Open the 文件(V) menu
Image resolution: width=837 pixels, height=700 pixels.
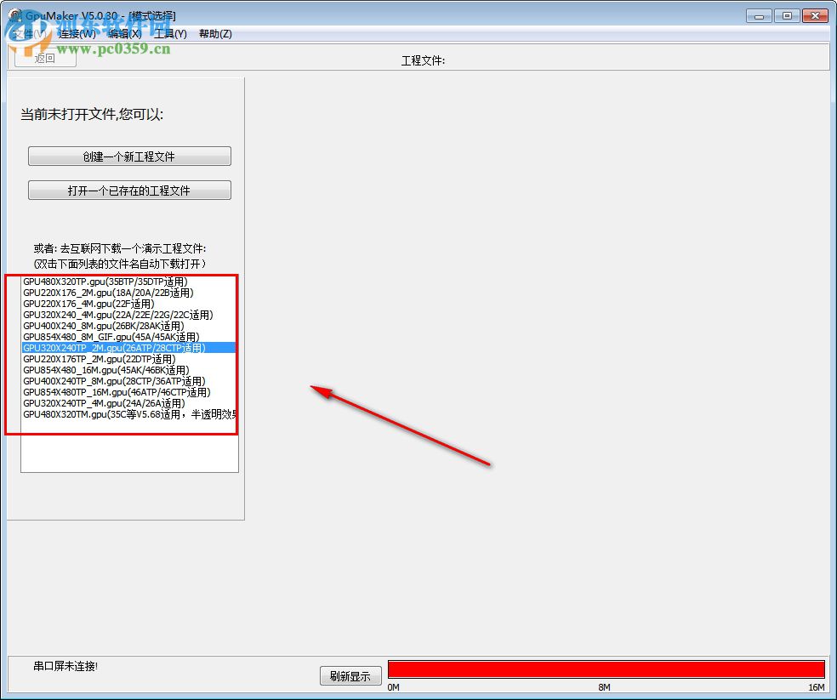point(26,33)
